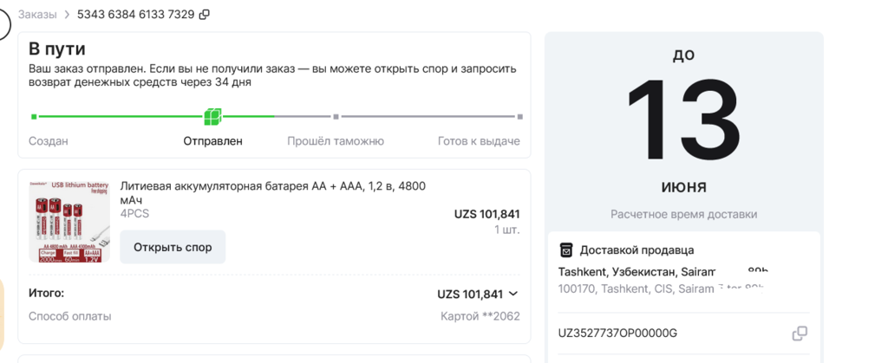The image size is (888, 363).
Task: Click the green package icon above Отправлен
Action: coord(212,116)
